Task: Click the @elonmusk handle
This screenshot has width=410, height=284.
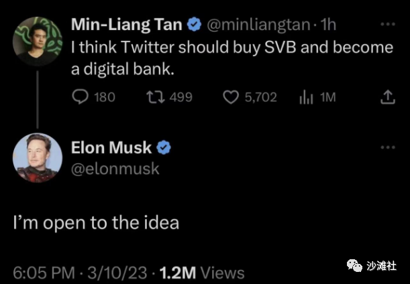Action: click(x=115, y=168)
